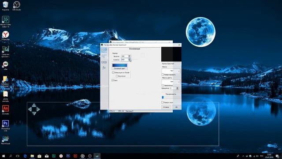282x159 pixels.
Task: Click the taskbar clock and date
Action: click(x=269, y=156)
